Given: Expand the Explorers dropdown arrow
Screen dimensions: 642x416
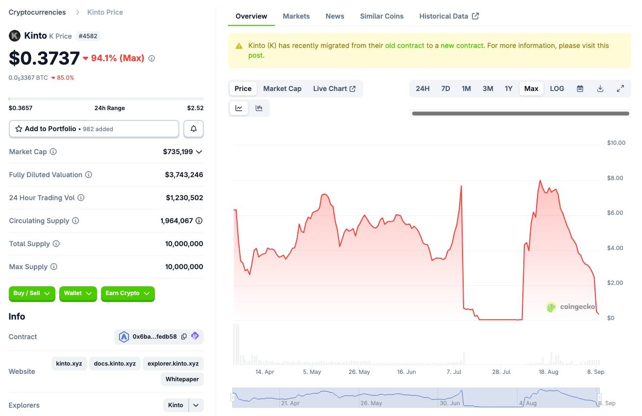Looking at the screenshot, I should [196, 405].
